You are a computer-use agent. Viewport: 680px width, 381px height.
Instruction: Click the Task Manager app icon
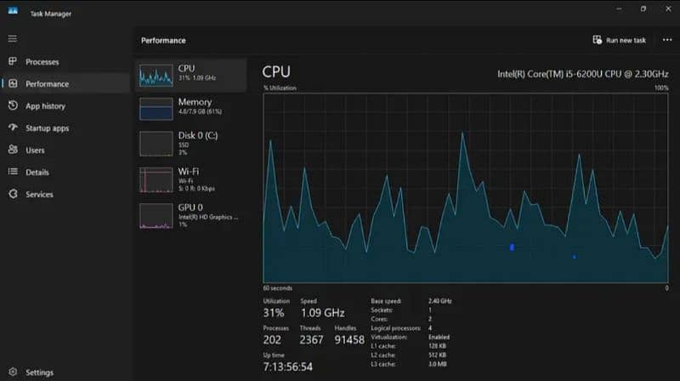(13, 11)
